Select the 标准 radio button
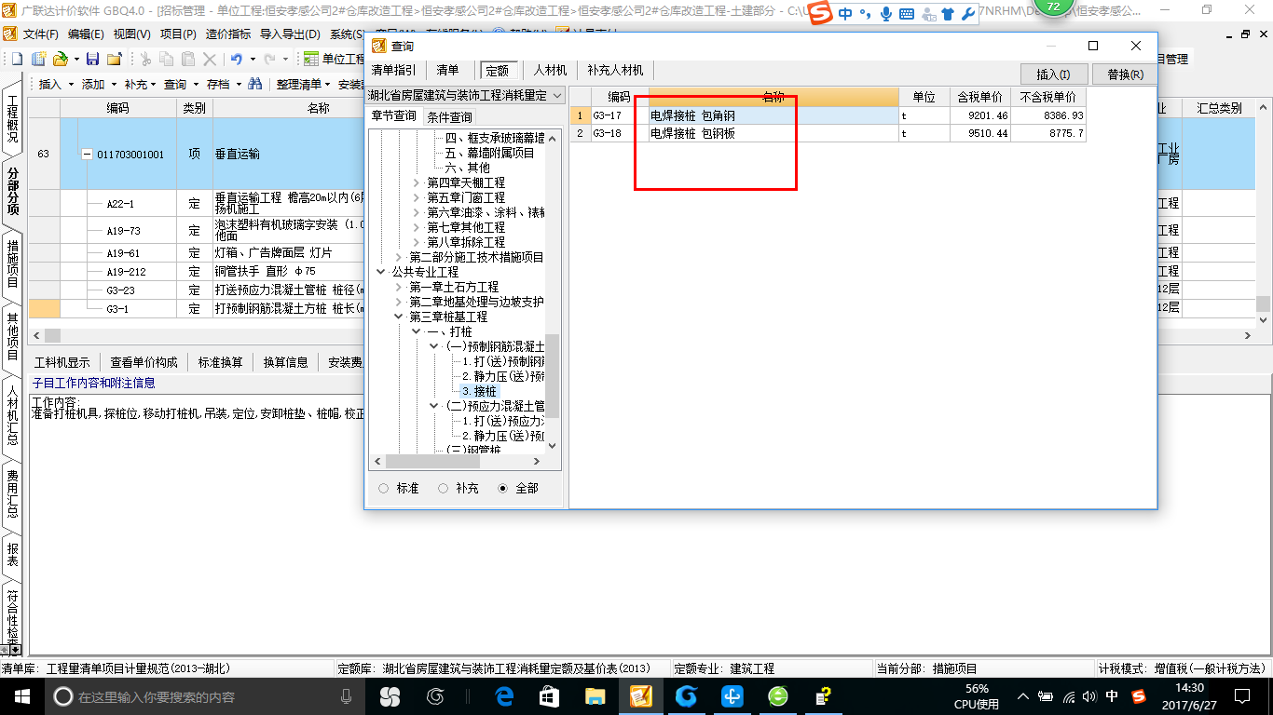 (384, 488)
